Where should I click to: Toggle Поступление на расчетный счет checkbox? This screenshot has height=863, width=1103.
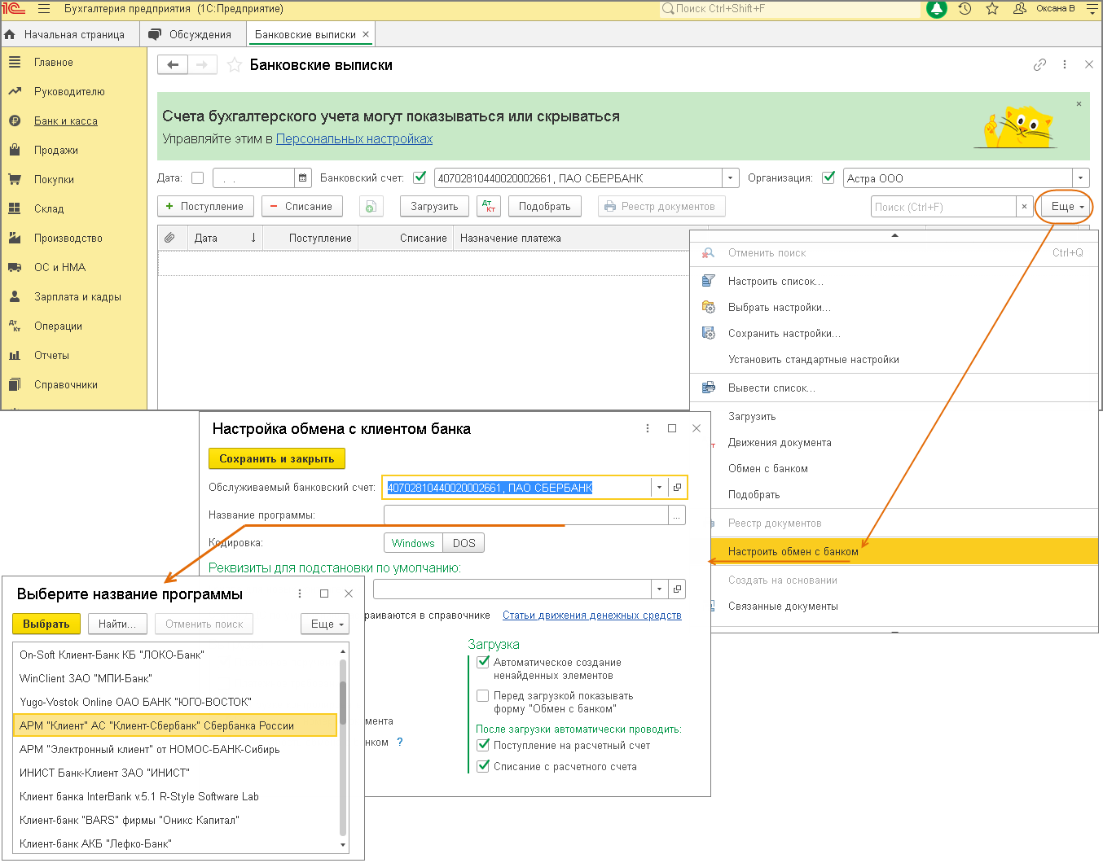[483, 745]
